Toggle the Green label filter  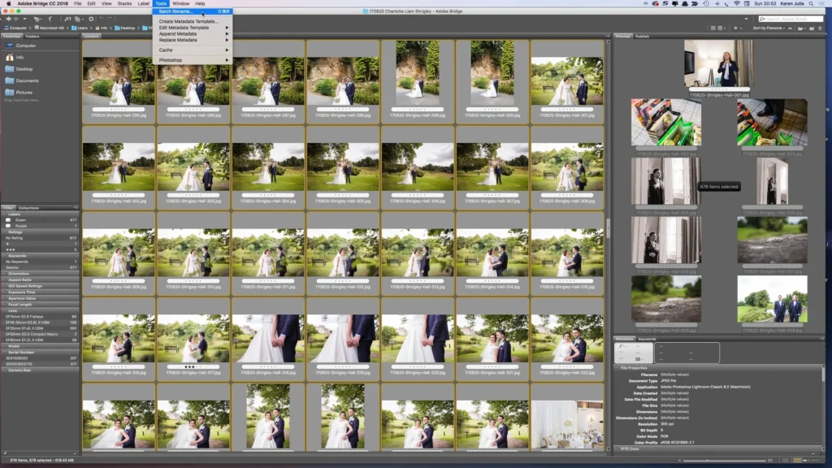(21, 219)
